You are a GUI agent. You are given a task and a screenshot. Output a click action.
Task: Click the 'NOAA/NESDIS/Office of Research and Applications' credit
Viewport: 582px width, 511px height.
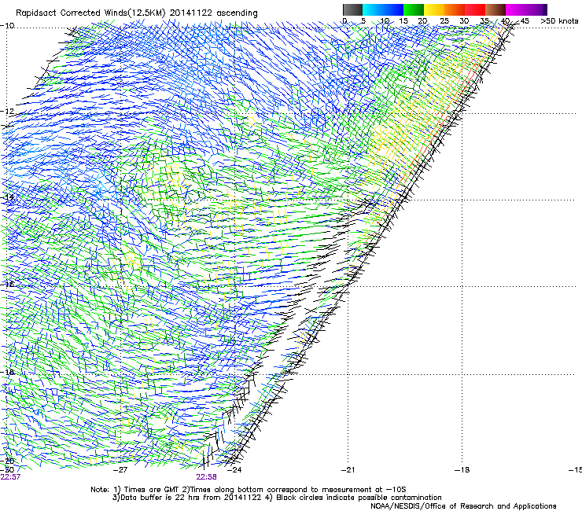pyautogui.click(x=463, y=506)
